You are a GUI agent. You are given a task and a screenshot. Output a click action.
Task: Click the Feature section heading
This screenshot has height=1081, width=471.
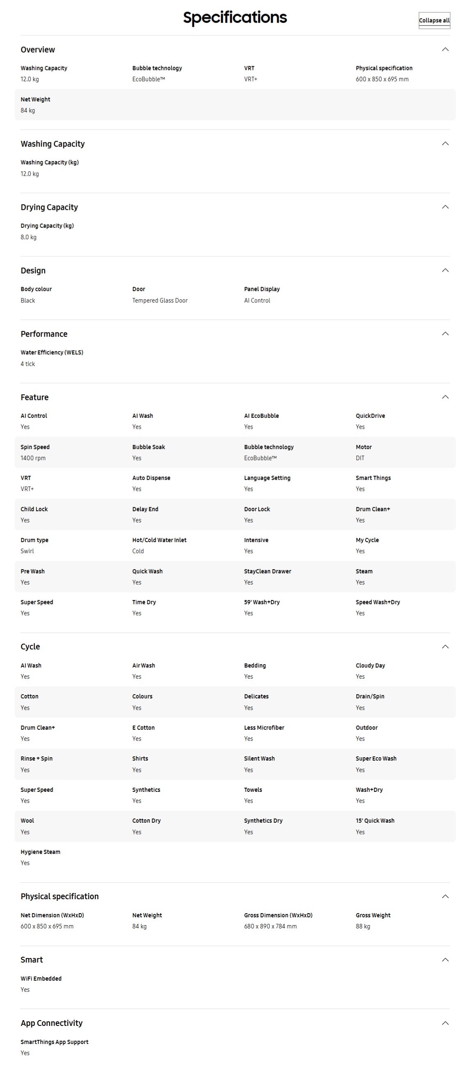tap(34, 397)
